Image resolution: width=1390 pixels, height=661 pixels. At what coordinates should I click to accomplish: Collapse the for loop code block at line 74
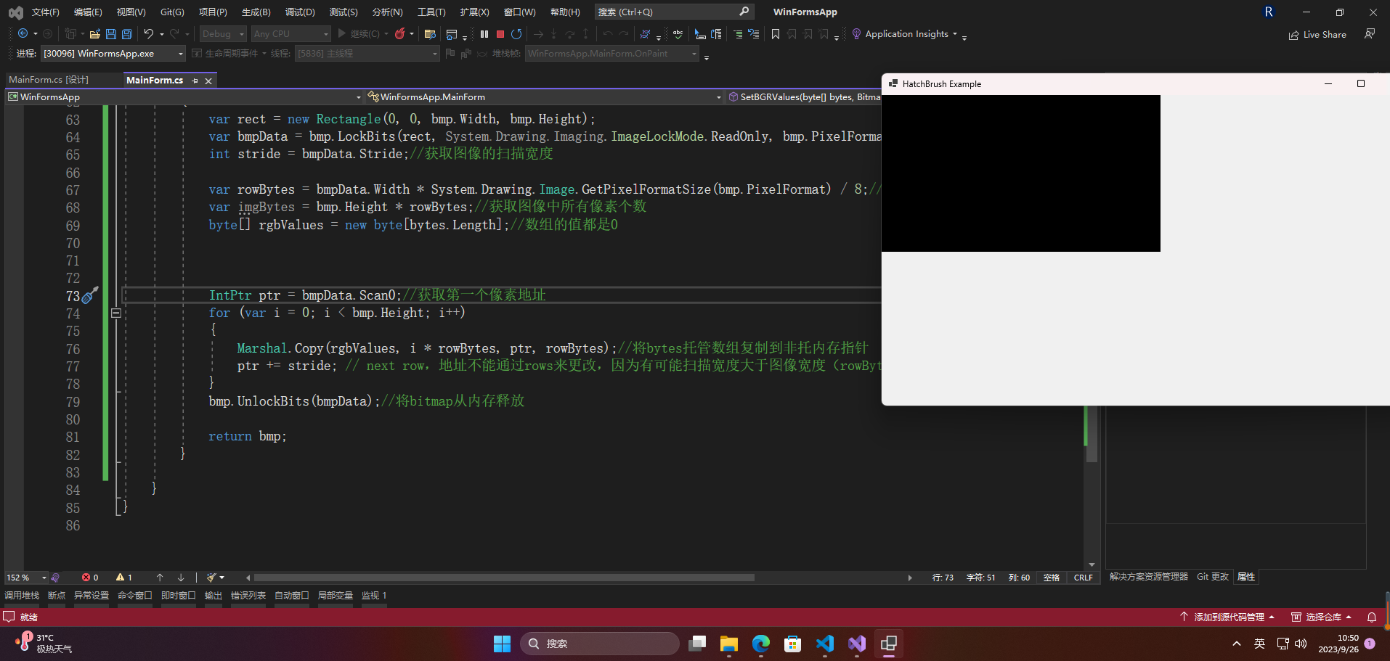tap(116, 313)
